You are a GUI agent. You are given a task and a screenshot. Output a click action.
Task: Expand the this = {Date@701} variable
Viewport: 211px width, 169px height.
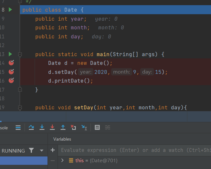62,160
